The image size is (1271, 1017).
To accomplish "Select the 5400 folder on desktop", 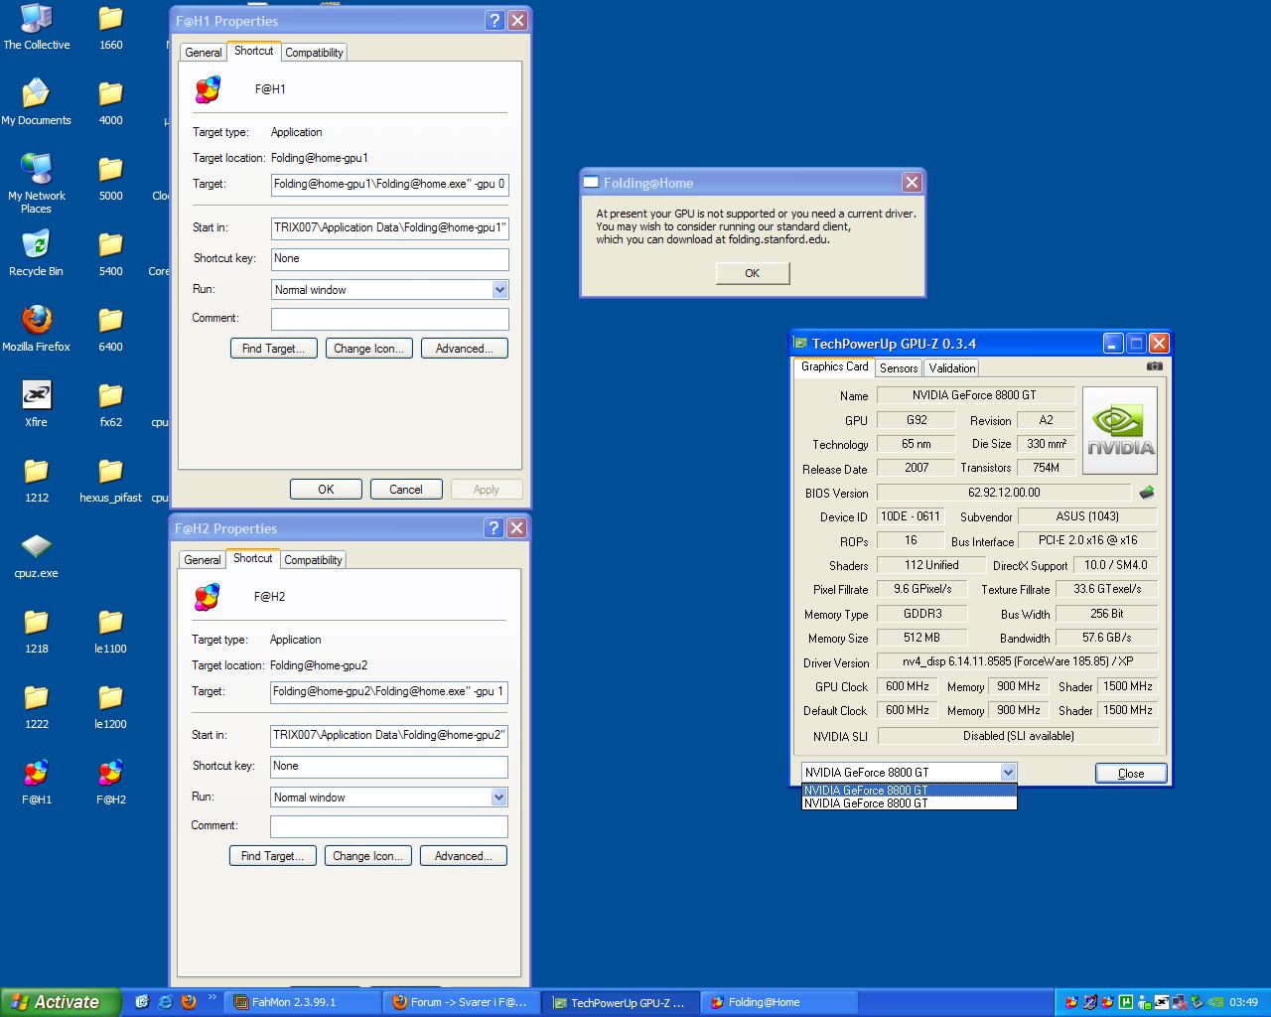I will coord(111,253).
